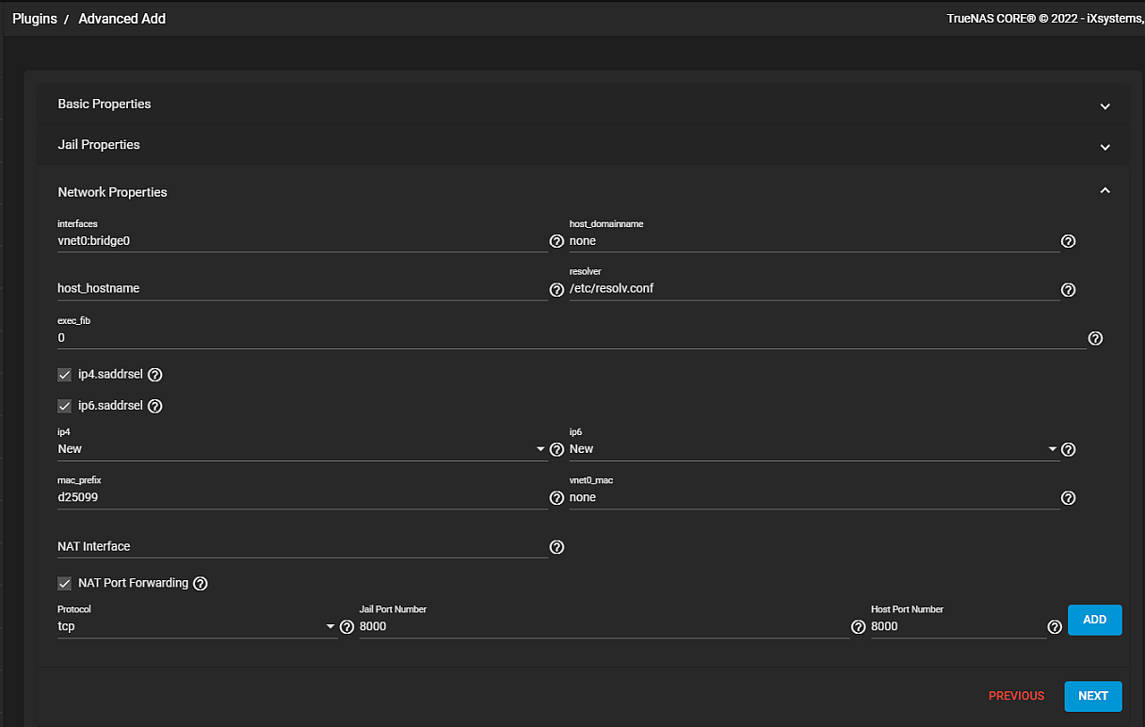
Task: Click exec_fib help question mark
Action: 1095,338
